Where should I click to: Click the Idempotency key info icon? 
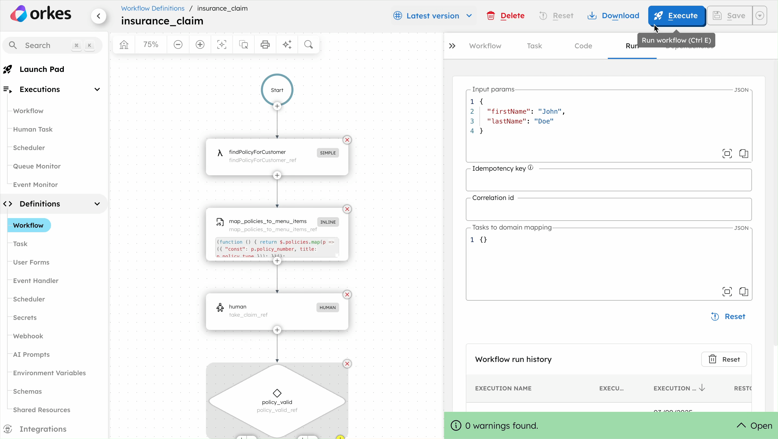click(531, 168)
